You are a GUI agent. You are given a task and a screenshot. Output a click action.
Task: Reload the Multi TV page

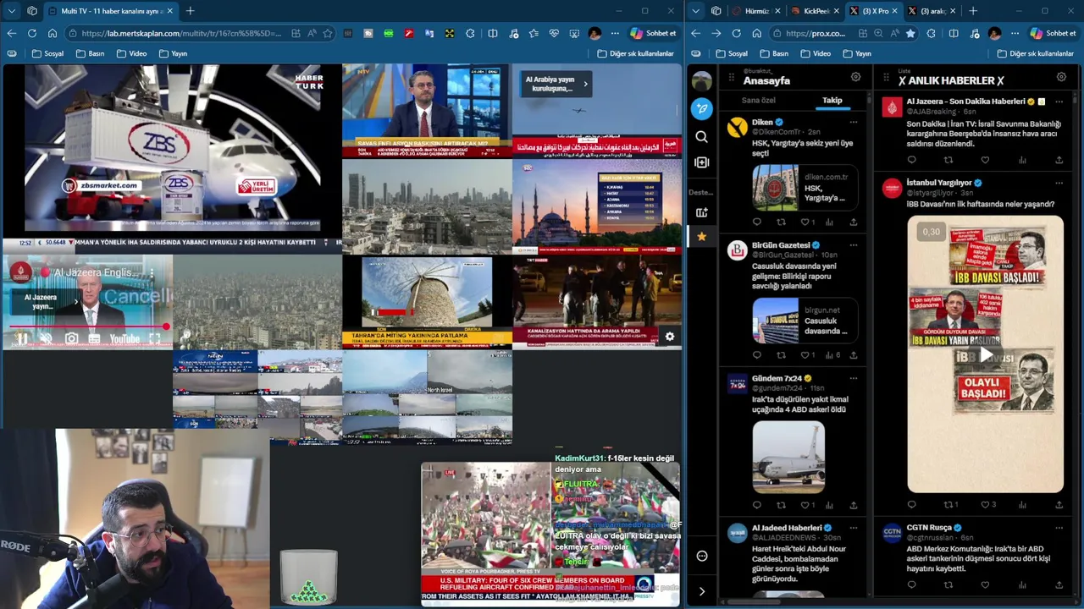31,33
